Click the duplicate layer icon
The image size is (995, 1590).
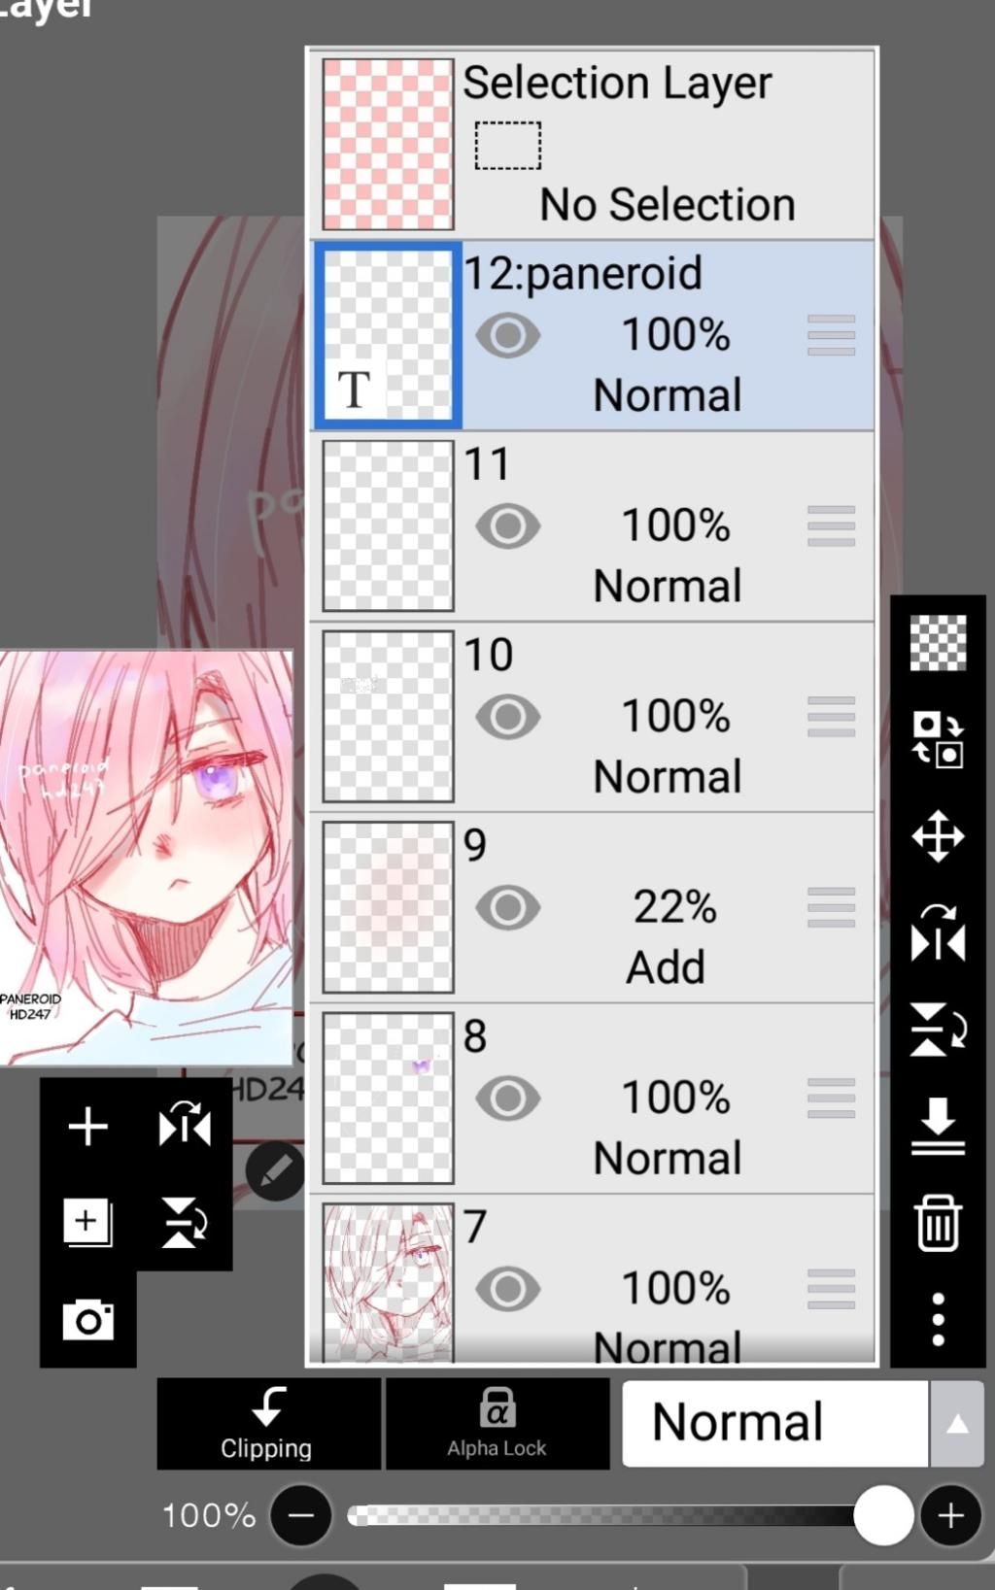click(87, 1221)
